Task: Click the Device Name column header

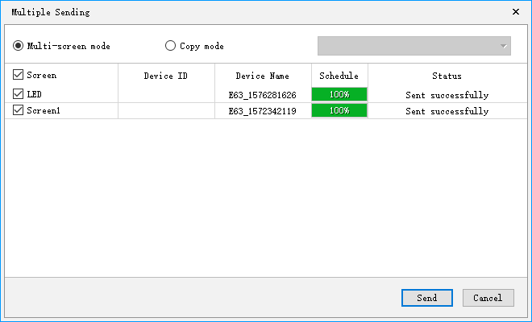Action: pos(262,76)
